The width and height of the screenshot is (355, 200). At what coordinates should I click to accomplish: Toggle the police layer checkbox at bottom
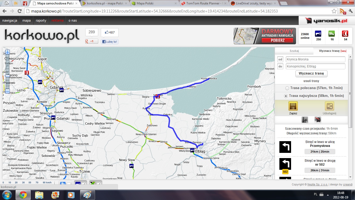click(69, 184)
